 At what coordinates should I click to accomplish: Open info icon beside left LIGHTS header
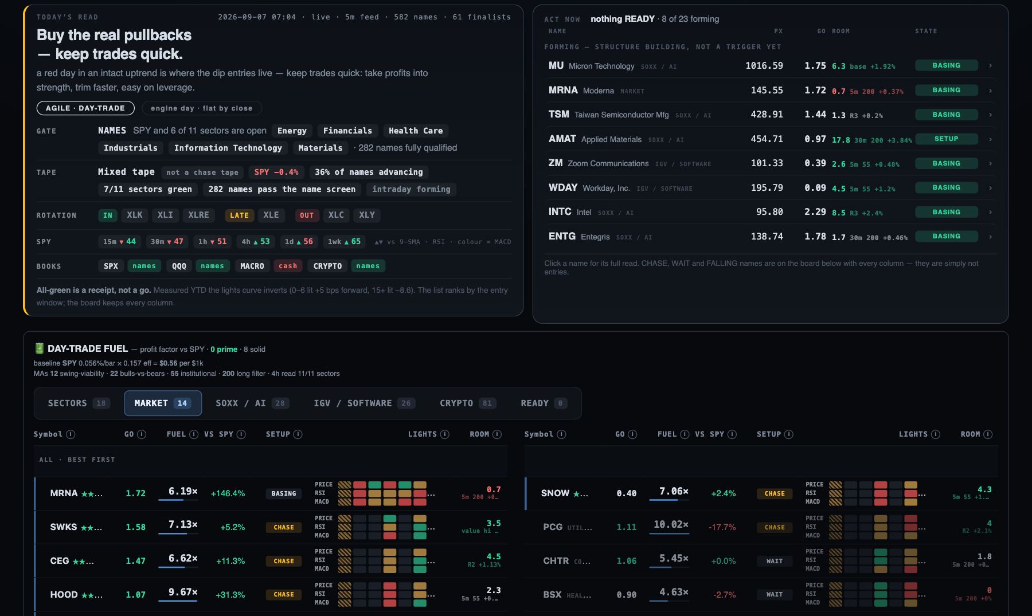(445, 434)
